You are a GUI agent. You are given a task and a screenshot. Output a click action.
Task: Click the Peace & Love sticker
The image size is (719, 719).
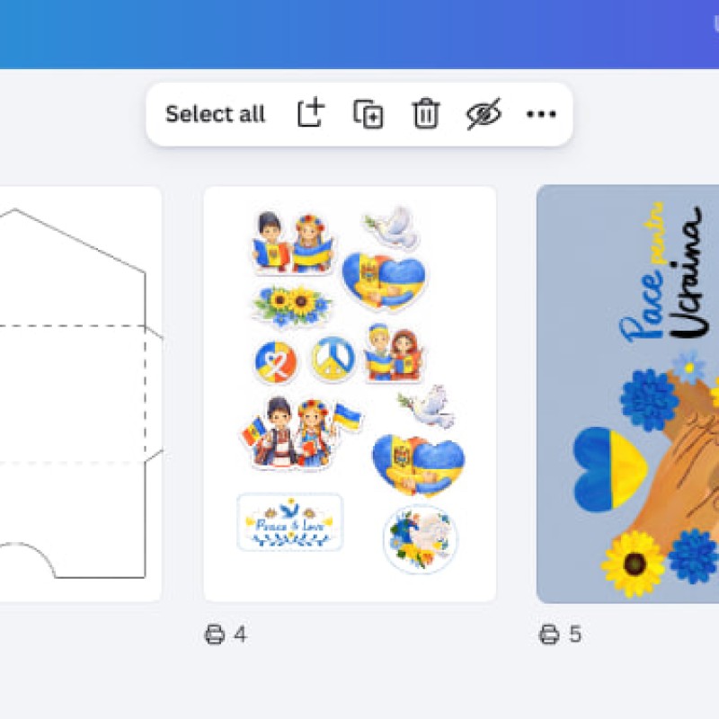(x=289, y=522)
